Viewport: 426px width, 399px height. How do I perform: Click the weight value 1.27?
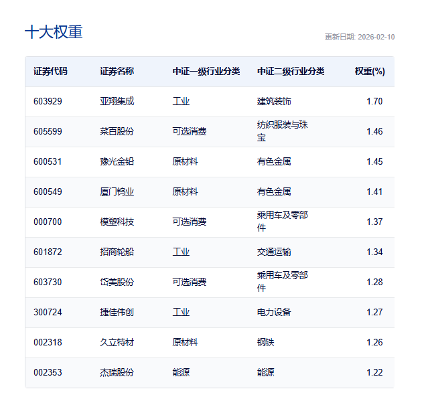coord(374,313)
